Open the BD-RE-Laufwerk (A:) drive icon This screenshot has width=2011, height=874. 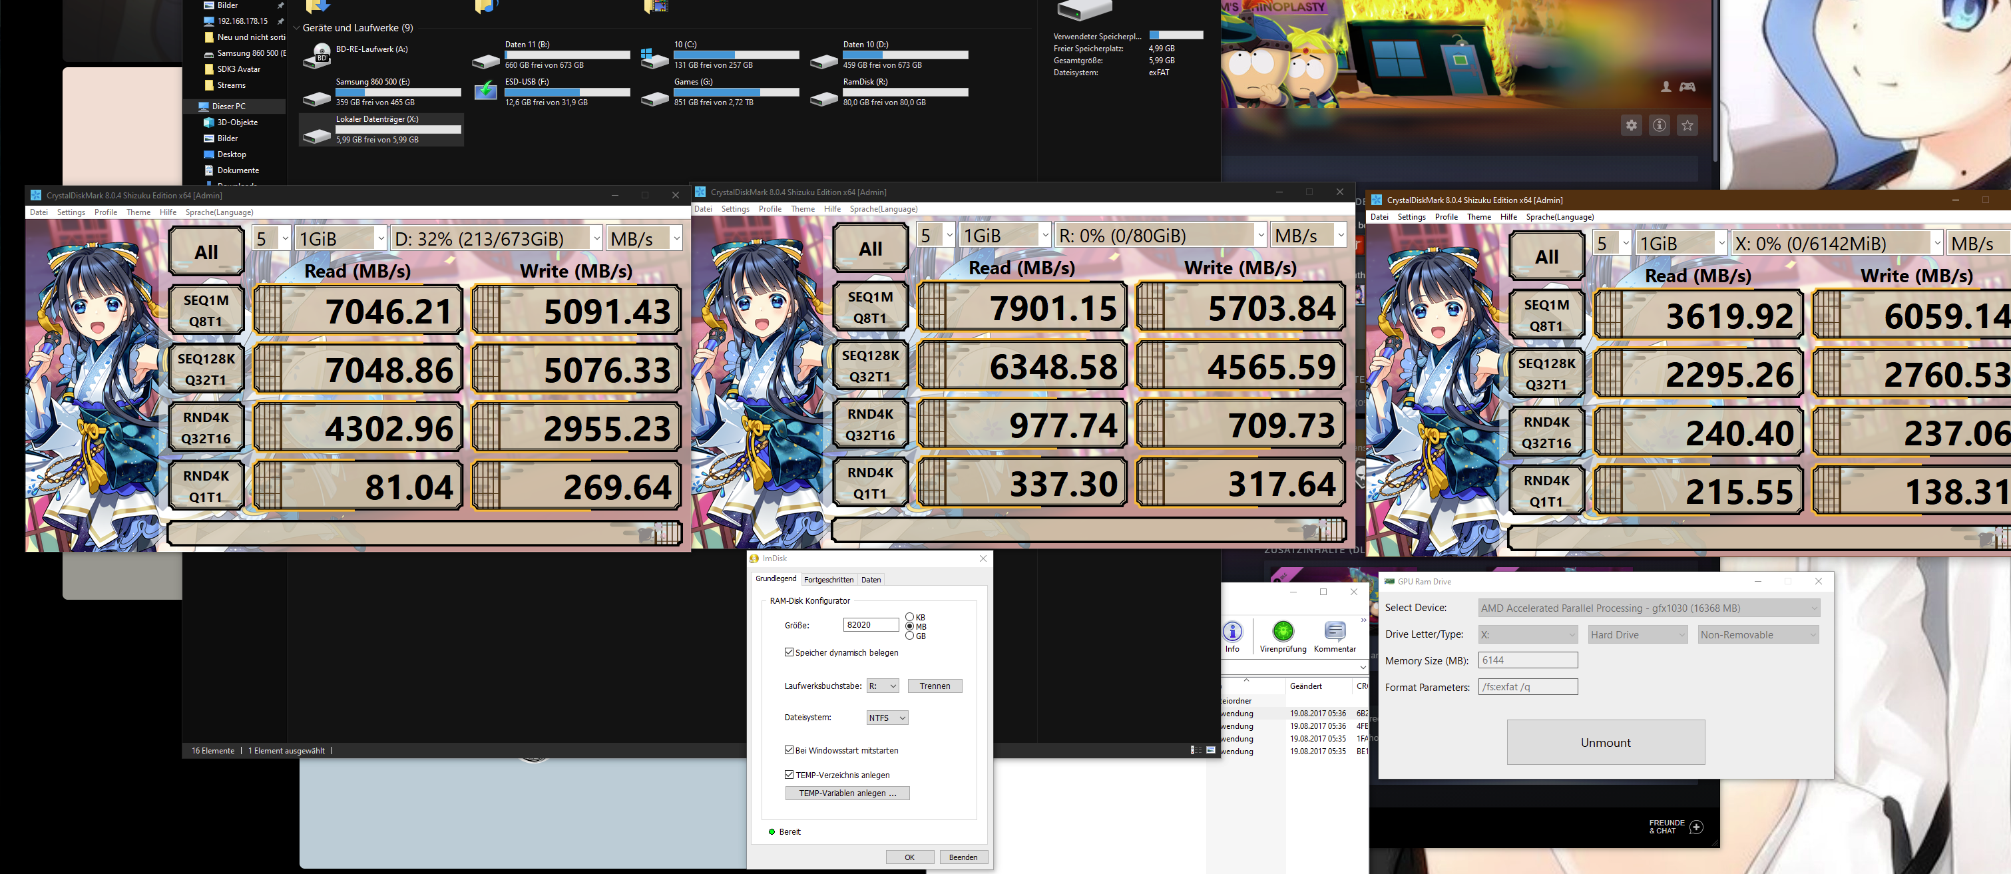tap(317, 56)
